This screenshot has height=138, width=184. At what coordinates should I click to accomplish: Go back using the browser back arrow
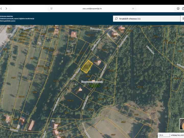point(1,8)
